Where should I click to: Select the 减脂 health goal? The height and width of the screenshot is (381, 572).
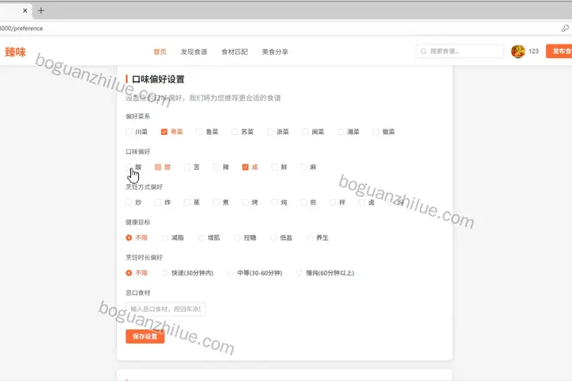[165, 237]
